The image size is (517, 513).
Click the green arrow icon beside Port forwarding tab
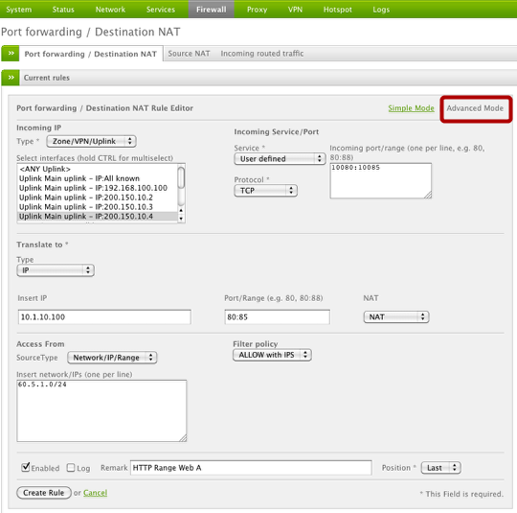coord(11,54)
